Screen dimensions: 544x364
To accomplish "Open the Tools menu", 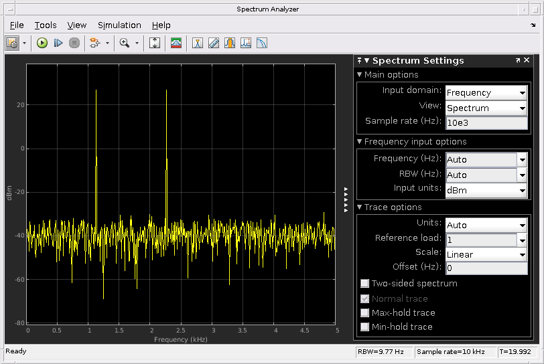I will pyautogui.click(x=46, y=25).
